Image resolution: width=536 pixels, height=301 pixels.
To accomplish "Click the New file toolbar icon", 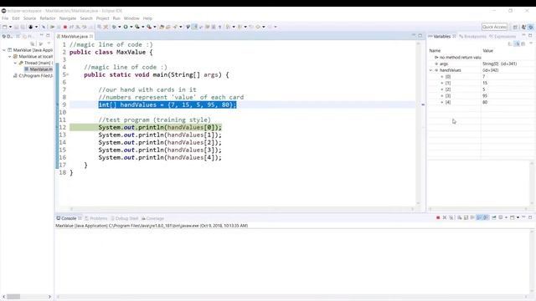I will point(4,27).
